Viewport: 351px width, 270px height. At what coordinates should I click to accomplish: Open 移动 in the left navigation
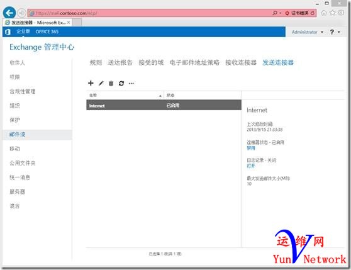click(14, 149)
